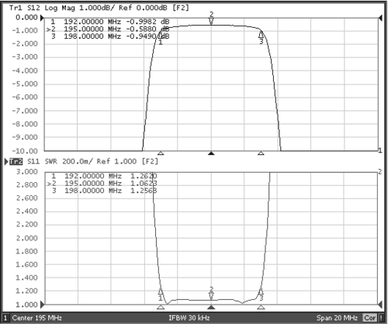Click the Center 195 MHz field

(x=37, y=318)
